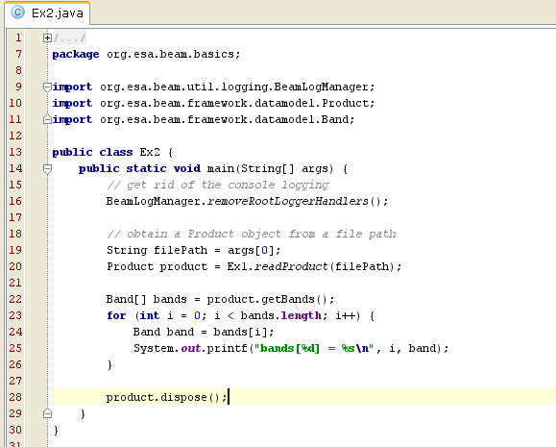The height and width of the screenshot is (447, 556).
Task: Collapse the import section fold marker at line 9
Action: [47, 87]
